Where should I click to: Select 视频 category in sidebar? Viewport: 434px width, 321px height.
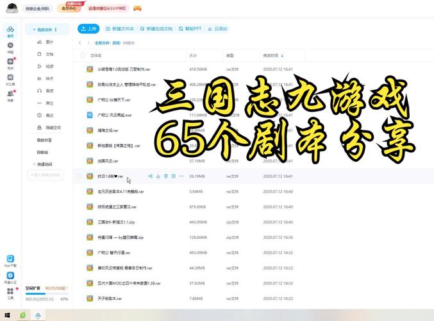pos(45,66)
